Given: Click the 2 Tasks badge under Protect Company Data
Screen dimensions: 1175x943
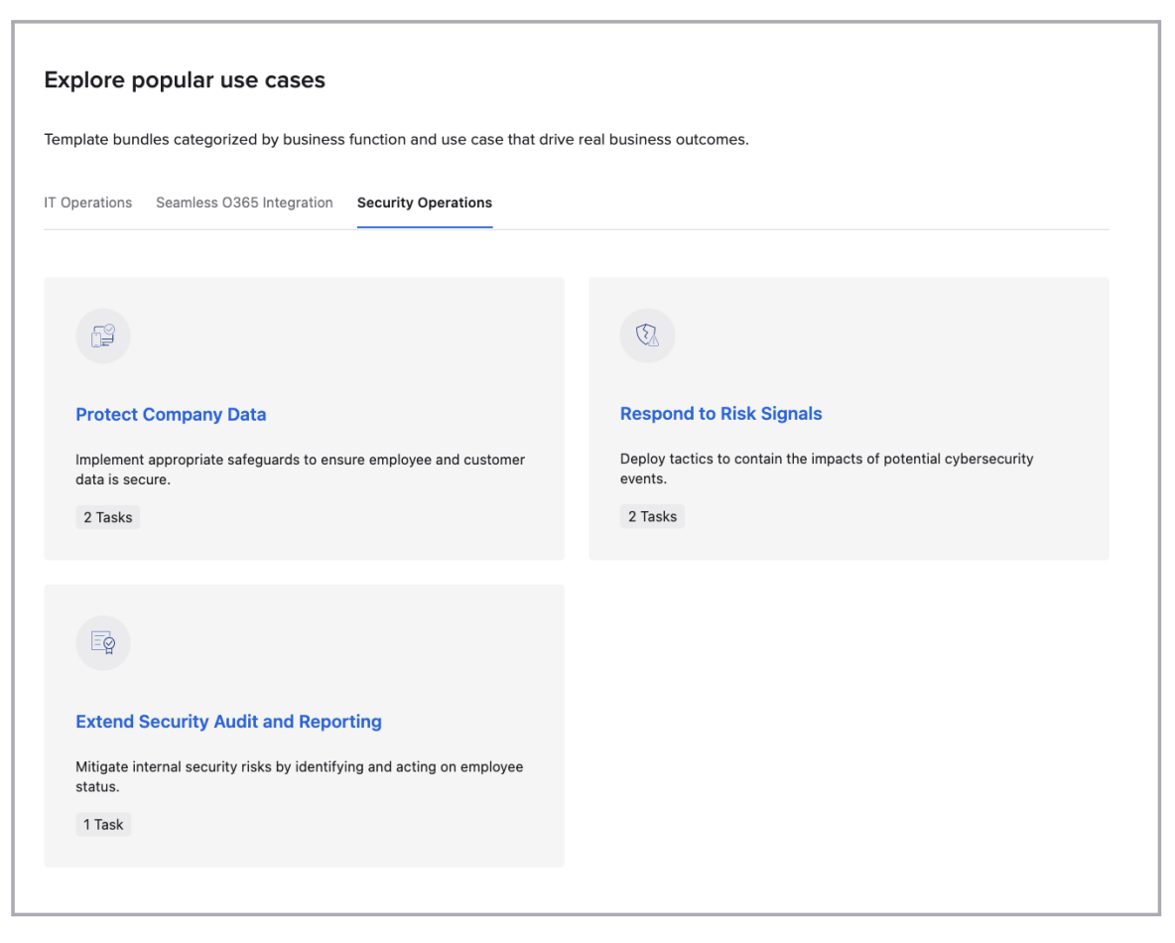Looking at the screenshot, I should [107, 517].
